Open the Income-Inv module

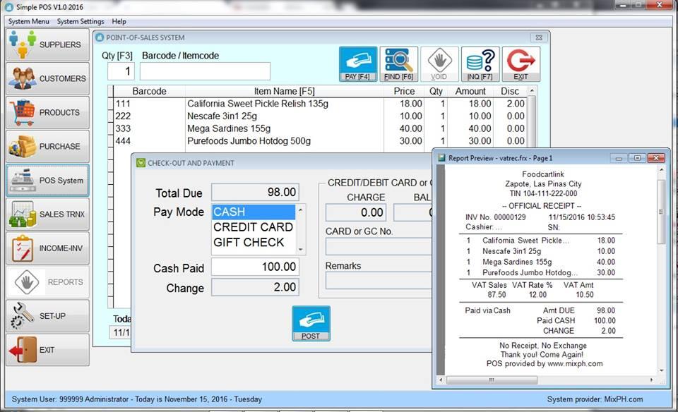tap(47, 248)
